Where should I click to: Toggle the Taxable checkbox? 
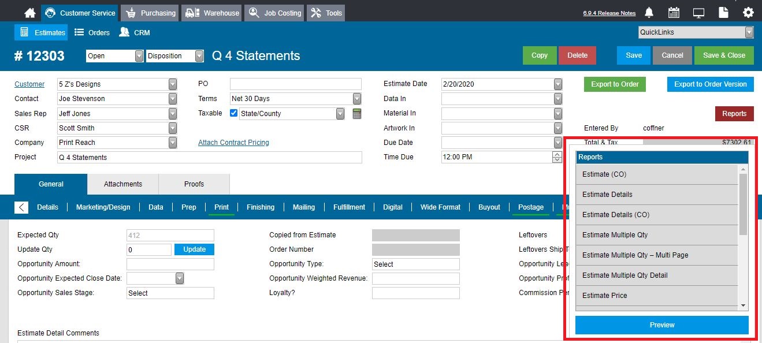tap(234, 113)
